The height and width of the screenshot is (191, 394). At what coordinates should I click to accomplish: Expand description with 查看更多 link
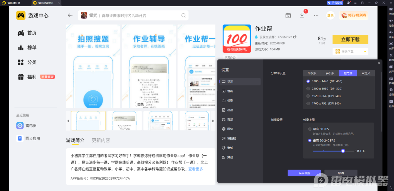[196, 169]
